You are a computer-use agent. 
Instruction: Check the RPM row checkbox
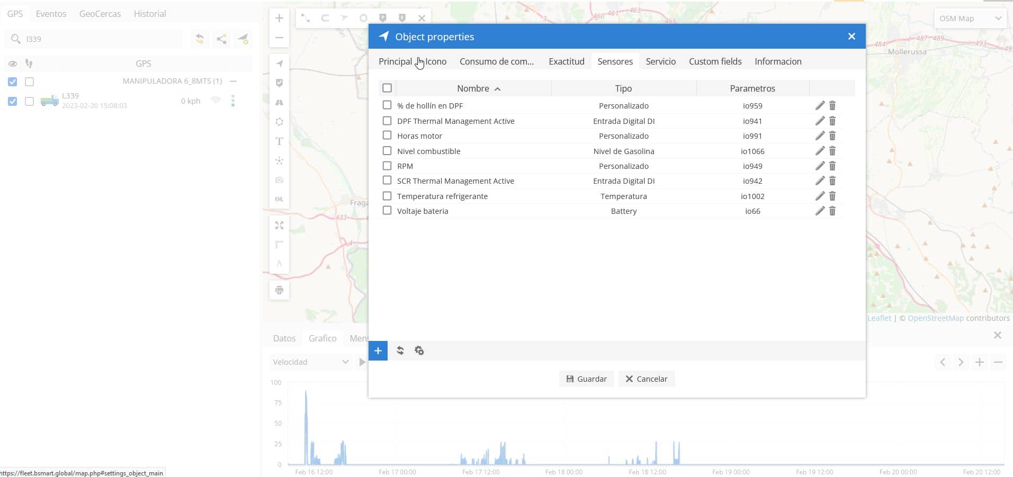(387, 165)
